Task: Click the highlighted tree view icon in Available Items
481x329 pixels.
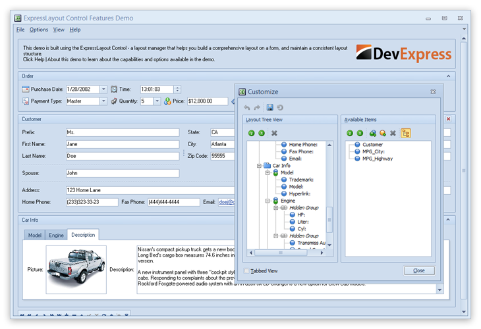Action: click(x=405, y=133)
